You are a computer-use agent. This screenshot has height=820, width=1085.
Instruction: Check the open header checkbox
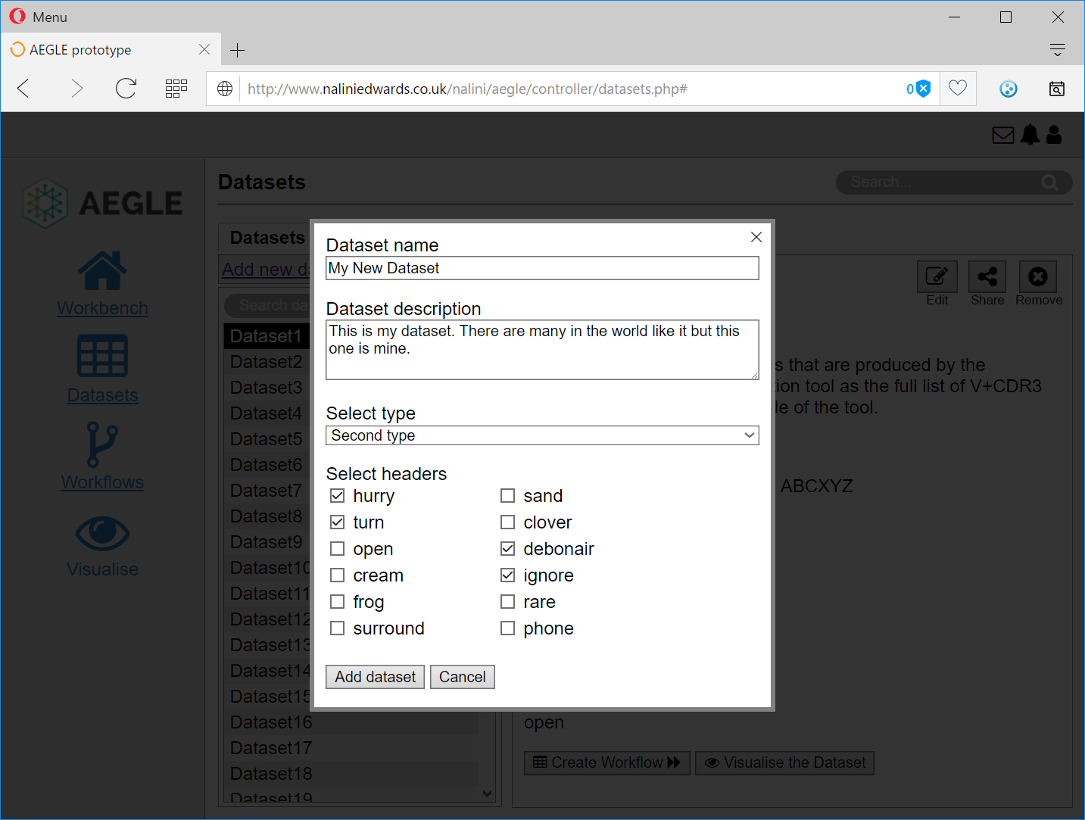click(338, 549)
